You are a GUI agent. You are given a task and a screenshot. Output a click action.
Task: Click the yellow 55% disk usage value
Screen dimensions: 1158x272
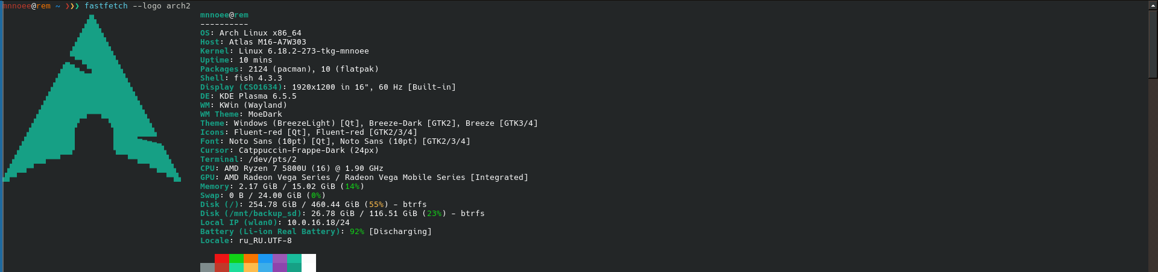coord(376,205)
